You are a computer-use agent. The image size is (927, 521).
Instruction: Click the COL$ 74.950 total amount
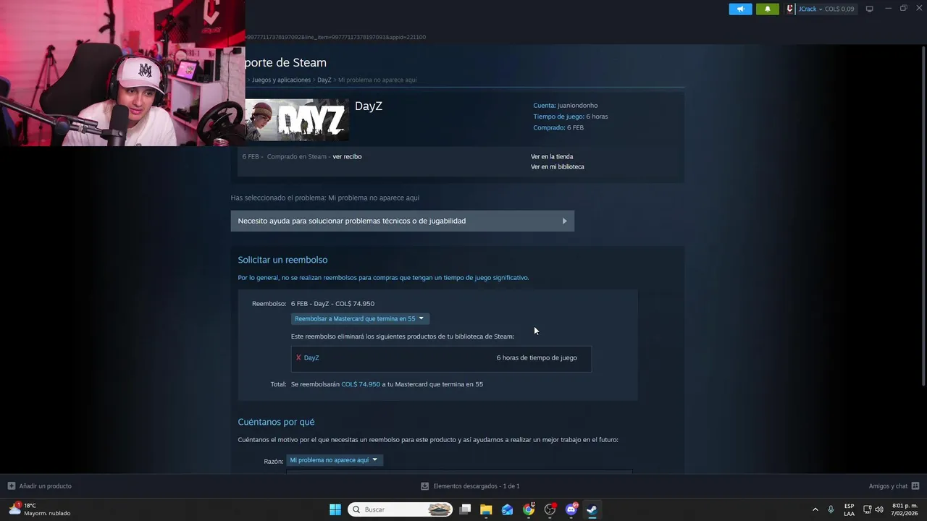(x=361, y=384)
